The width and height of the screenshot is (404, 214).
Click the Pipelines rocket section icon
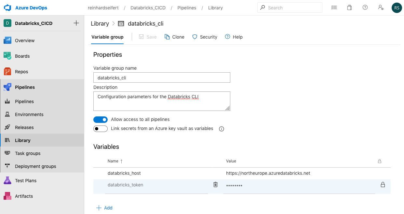pyautogui.click(x=7, y=87)
